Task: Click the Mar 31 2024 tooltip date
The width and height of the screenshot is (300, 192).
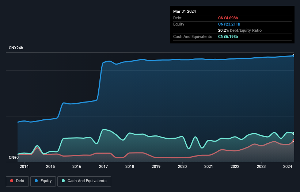Action: coord(185,11)
